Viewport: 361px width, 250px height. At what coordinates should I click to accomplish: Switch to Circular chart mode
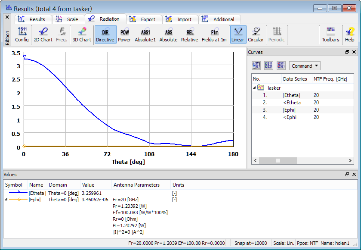(x=256, y=34)
